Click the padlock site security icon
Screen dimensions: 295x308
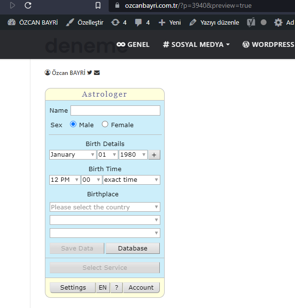tap(117, 5)
